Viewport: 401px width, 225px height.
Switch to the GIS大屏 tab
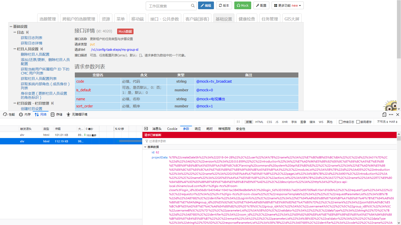[x=292, y=18]
